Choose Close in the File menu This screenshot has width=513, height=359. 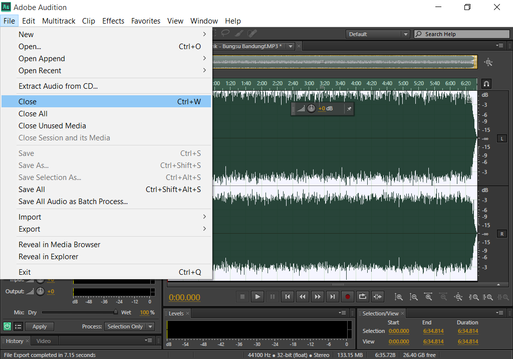[x=106, y=102]
